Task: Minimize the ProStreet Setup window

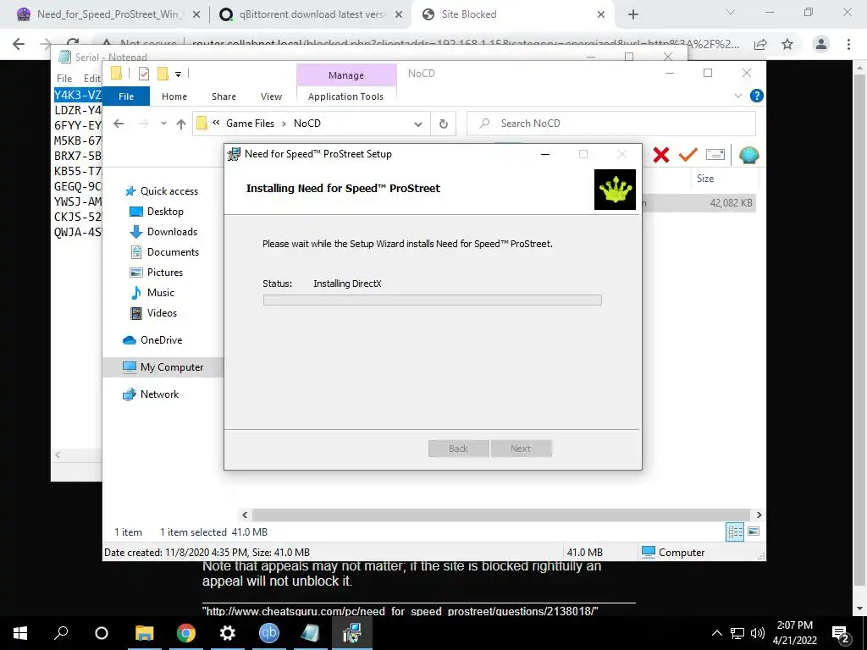Action: (545, 154)
